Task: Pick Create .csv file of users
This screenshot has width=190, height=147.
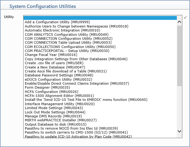Action: coord(100,63)
